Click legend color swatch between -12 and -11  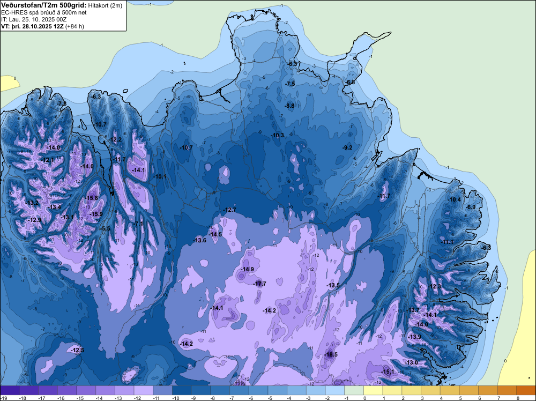[144, 390]
